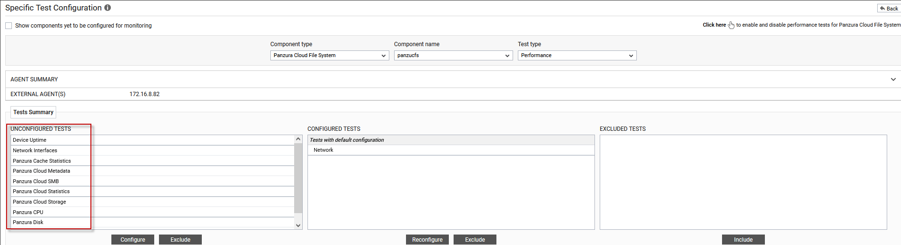The image size is (901, 245).
Task: Click Tests with default configuration header
Action: click(451, 140)
